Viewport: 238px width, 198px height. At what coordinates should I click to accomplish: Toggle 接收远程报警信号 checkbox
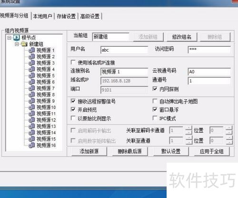click(x=73, y=101)
